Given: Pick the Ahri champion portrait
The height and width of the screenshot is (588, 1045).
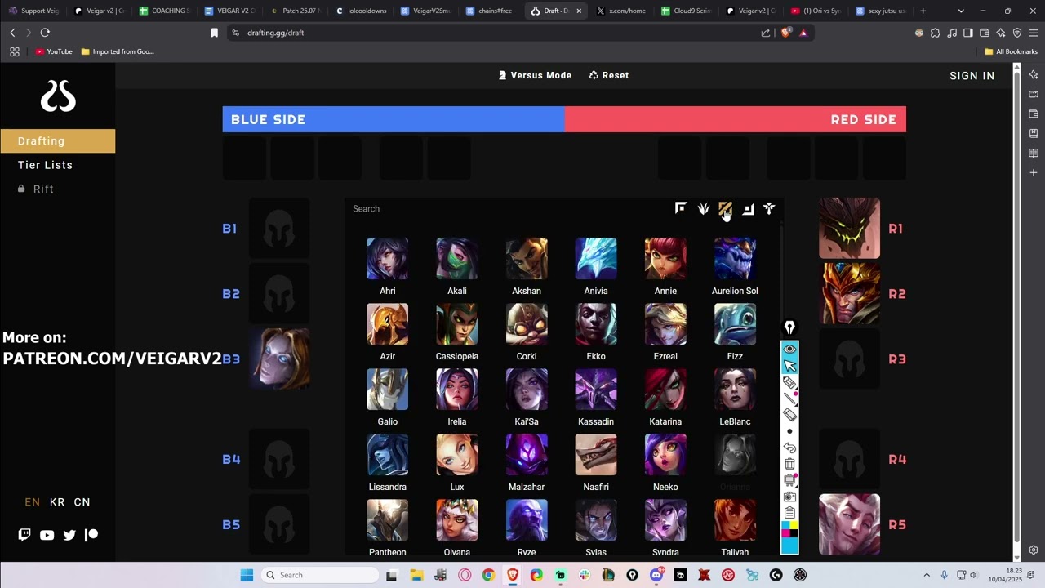Looking at the screenshot, I should [388, 259].
